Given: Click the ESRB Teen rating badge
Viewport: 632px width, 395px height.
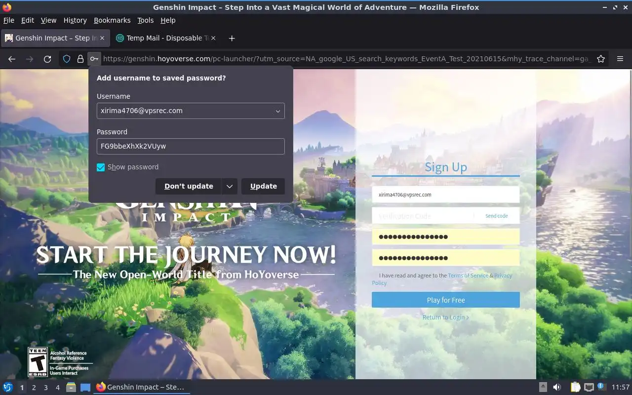Looking at the screenshot, I should [38, 362].
